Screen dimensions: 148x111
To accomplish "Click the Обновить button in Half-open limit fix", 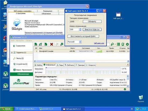I will [92, 22].
